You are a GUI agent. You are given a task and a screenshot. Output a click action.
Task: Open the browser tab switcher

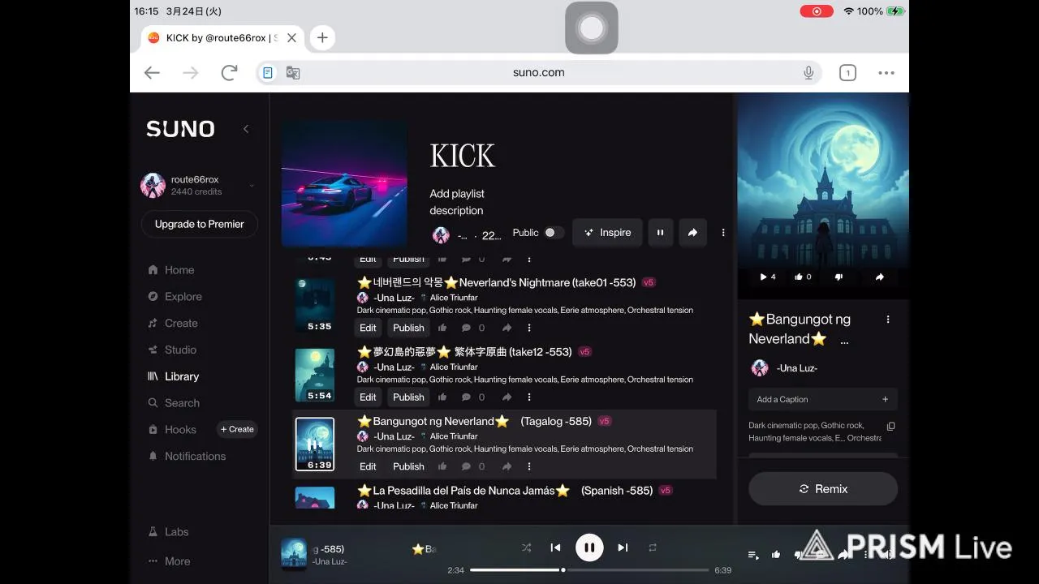coord(847,73)
